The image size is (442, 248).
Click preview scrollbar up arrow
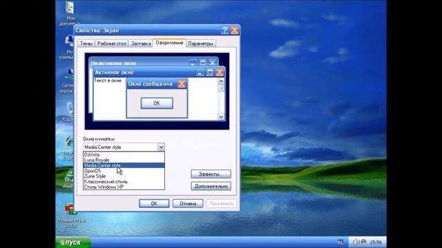pos(221,81)
